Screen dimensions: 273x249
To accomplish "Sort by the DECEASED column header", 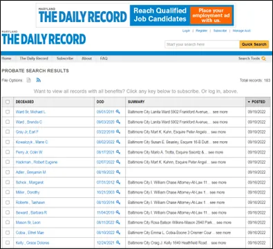I will point(25,102).
